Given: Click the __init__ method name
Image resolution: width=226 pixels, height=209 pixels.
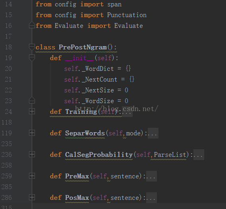Looking at the screenshot, I should click(x=79, y=58).
